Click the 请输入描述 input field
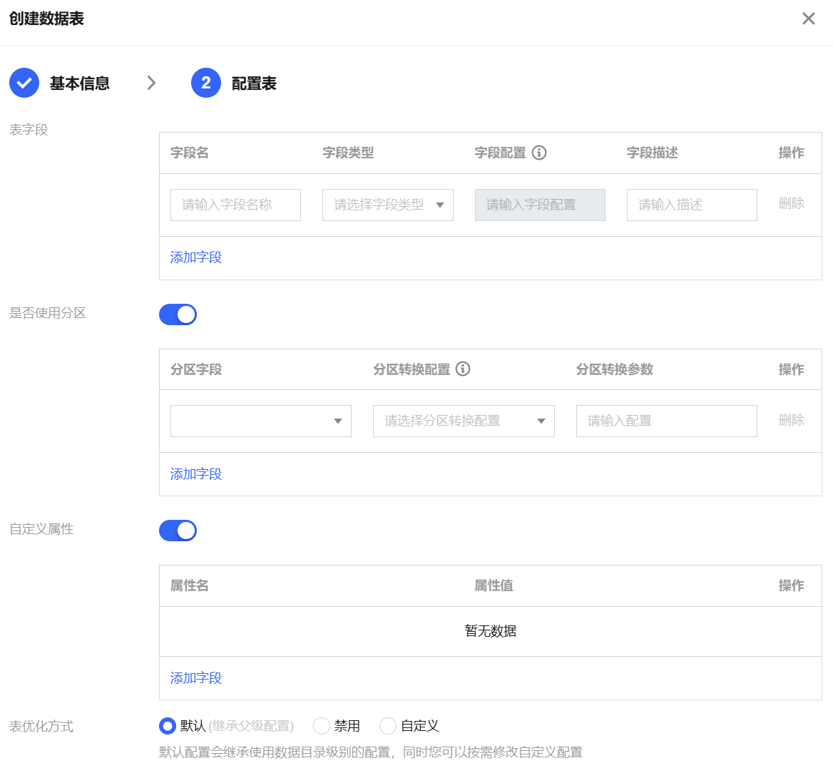This screenshot has height=773, width=833. (692, 205)
